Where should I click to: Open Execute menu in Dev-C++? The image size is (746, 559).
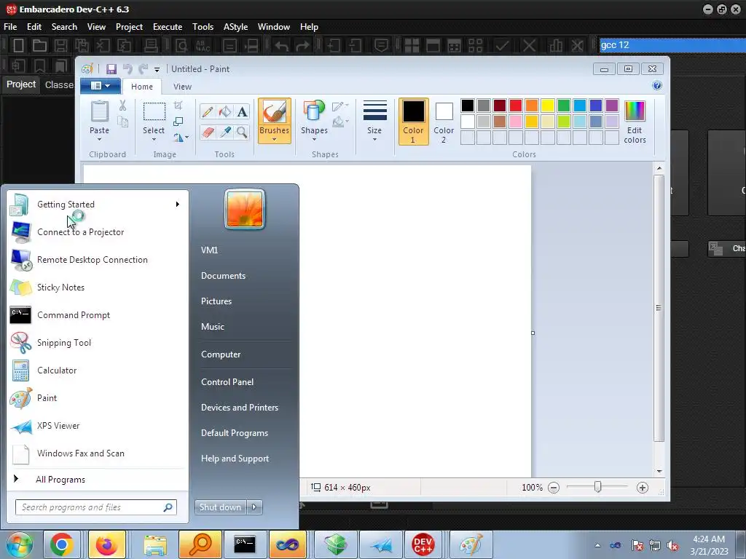pyautogui.click(x=168, y=27)
